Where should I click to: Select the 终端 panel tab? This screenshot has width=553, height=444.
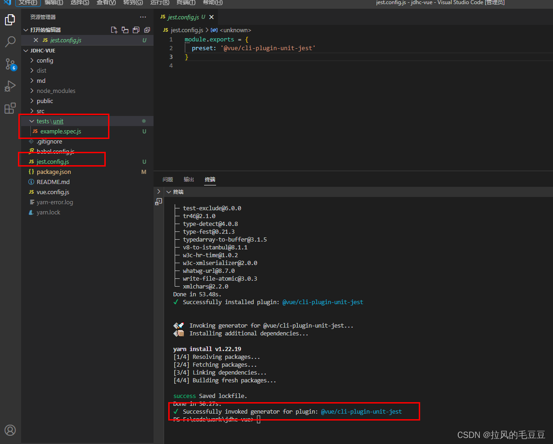(210, 179)
